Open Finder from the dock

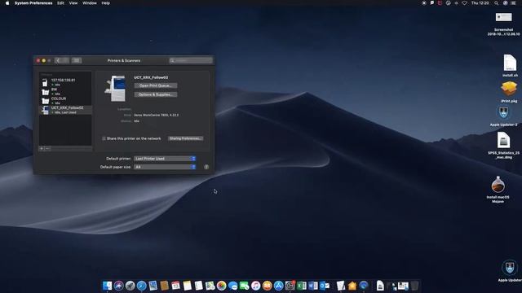tap(107, 286)
